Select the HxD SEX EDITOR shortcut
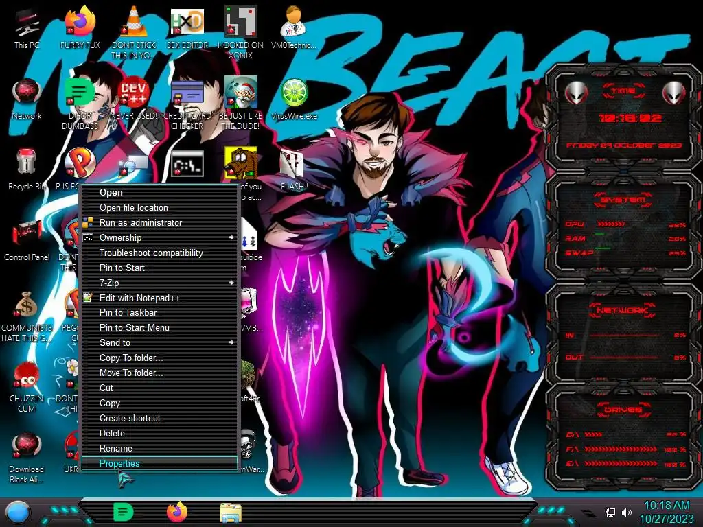 click(x=187, y=28)
